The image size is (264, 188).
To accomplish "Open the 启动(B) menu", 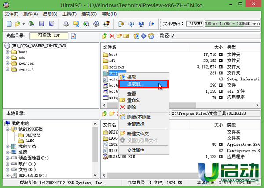I will [50, 14].
